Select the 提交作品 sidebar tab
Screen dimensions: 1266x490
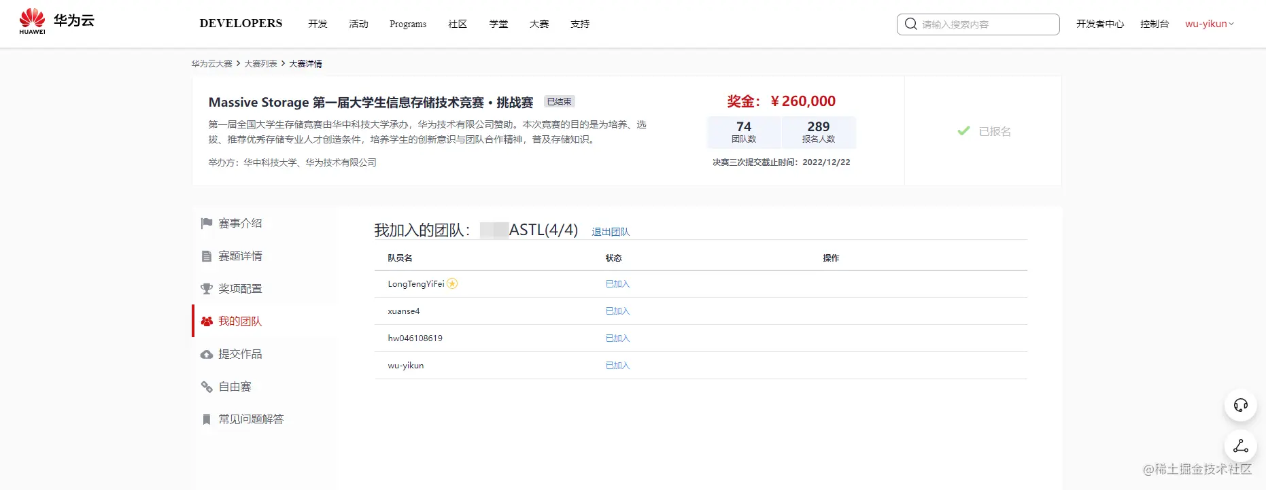click(x=265, y=354)
